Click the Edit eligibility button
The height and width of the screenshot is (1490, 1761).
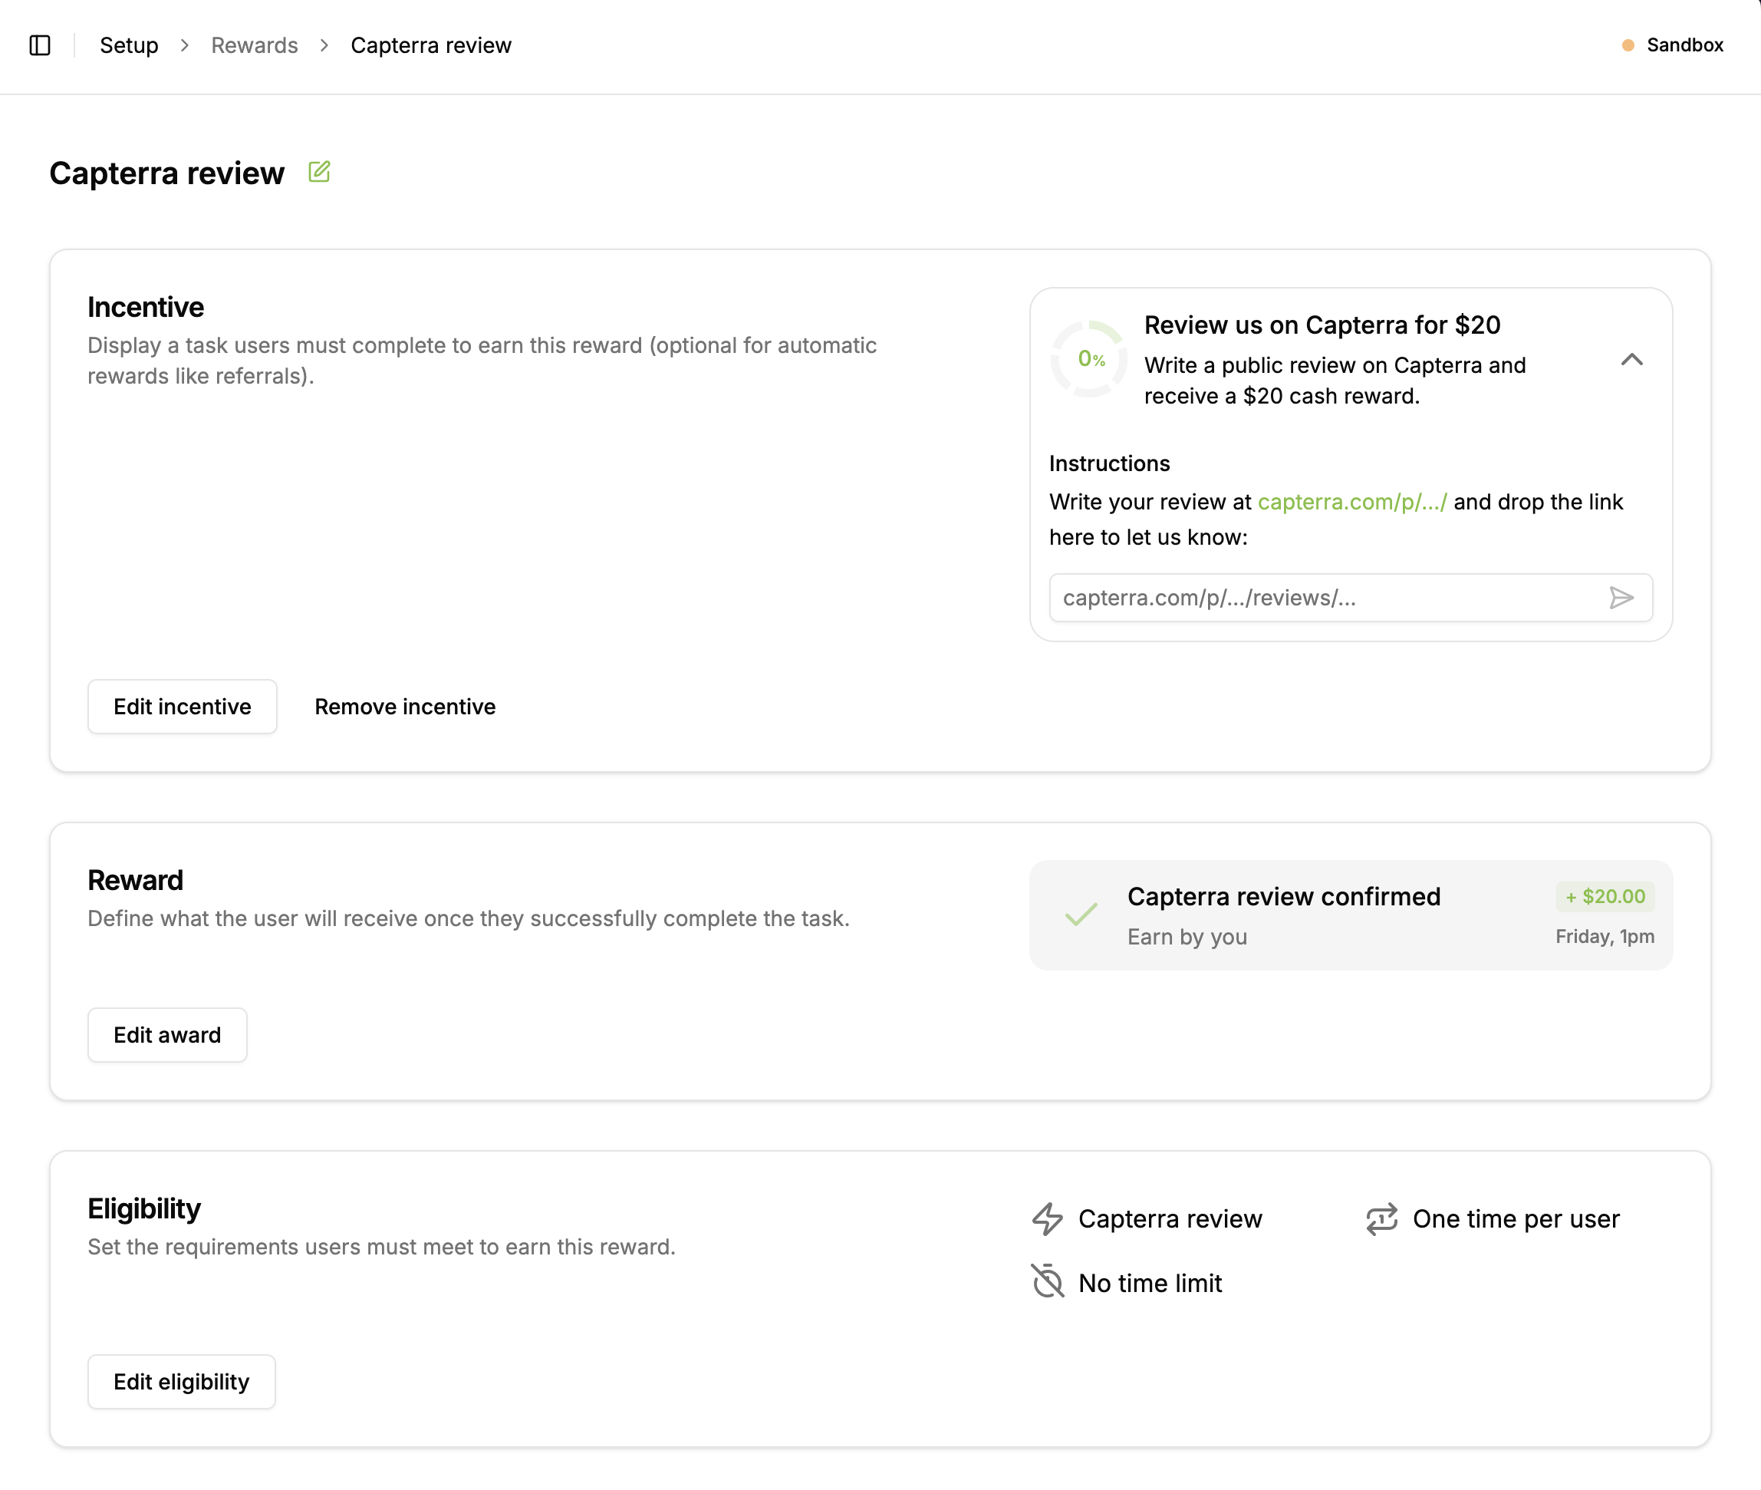(x=182, y=1382)
